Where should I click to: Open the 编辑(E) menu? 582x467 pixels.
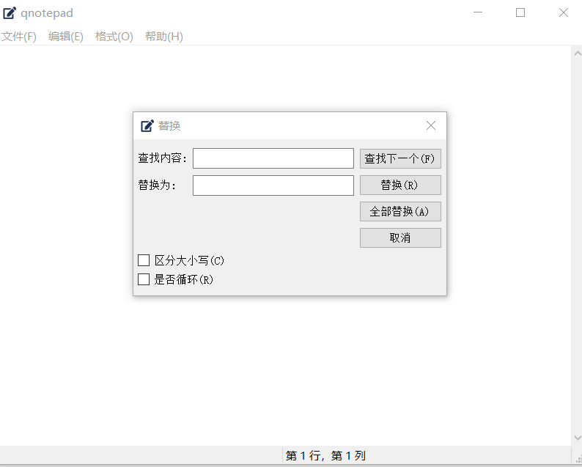tap(66, 37)
